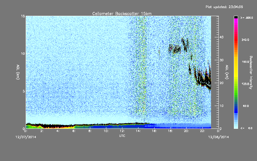This screenshot has height=161, width=257.
Task: Click the 10: hour label on x-axis
Action: coord(106,131)
